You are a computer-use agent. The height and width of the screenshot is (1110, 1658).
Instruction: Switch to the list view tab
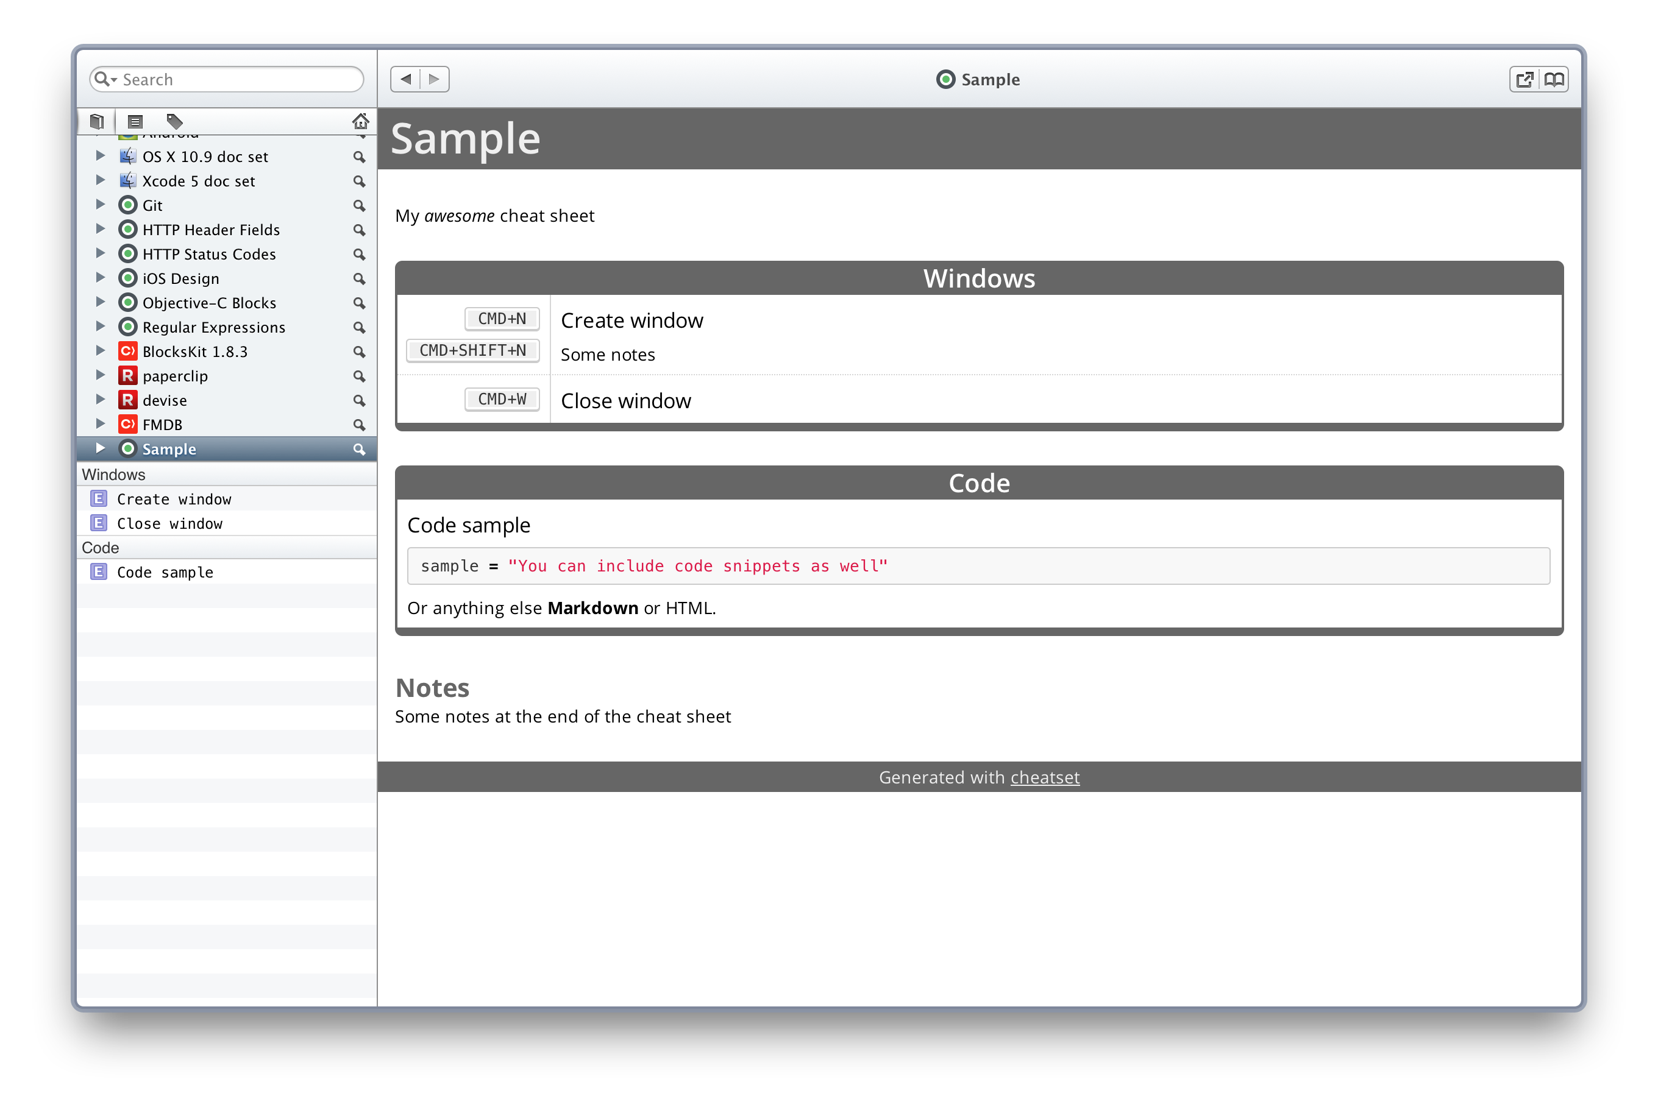point(135,121)
